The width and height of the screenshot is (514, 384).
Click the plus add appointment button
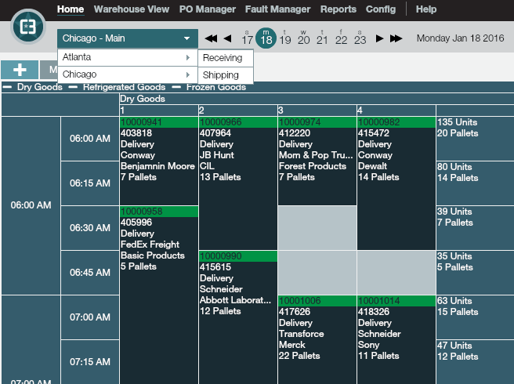[x=20, y=70]
